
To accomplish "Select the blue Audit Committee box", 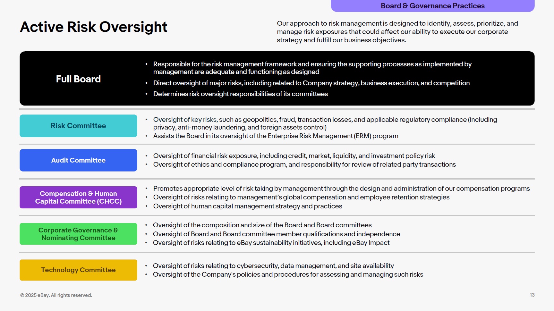I will [78, 160].
